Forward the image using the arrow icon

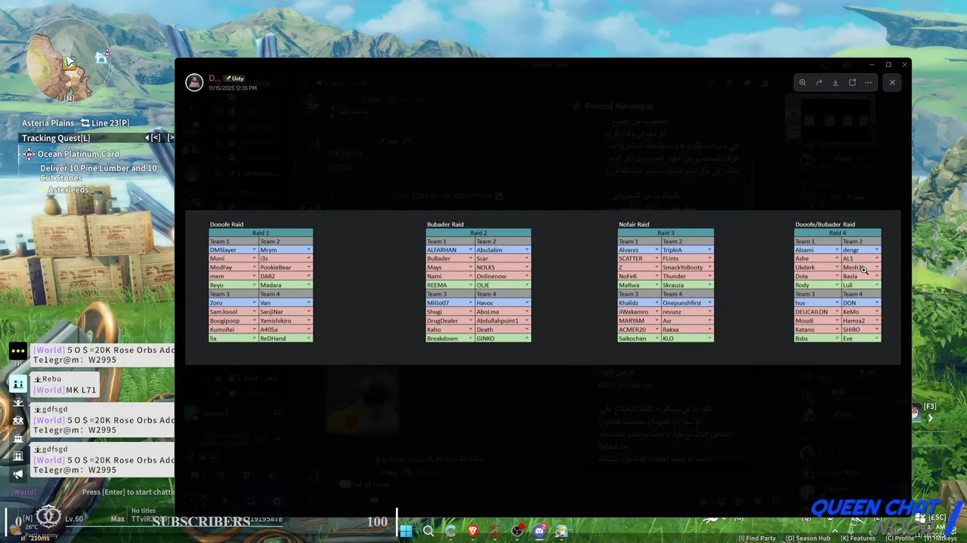pyautogui.click(x=819, y=82)
